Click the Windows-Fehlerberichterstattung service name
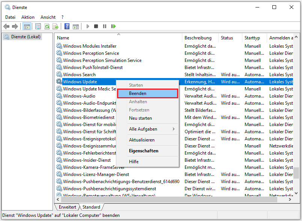 click(90, 153)
